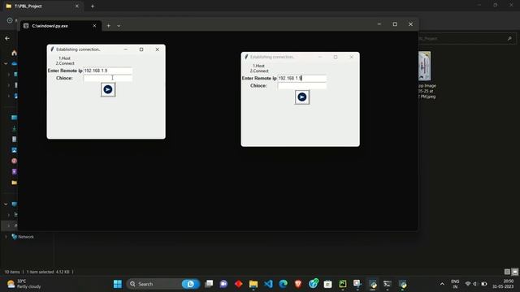Open PyCharm from the taskbar

click(x=343, y=284)
